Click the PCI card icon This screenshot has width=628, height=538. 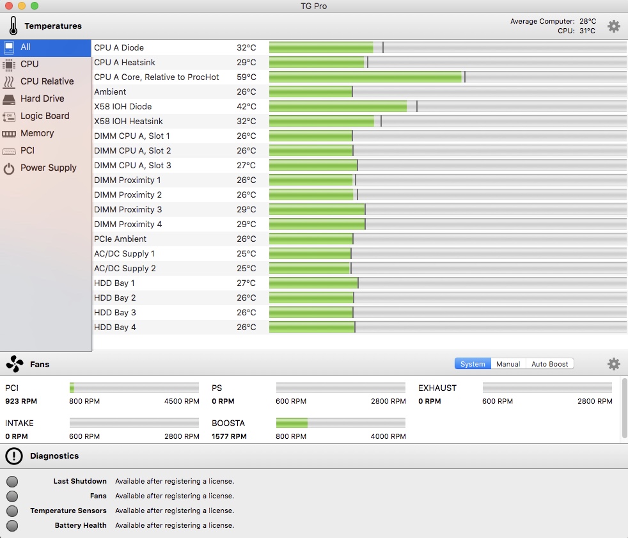(x=9, y=151)
